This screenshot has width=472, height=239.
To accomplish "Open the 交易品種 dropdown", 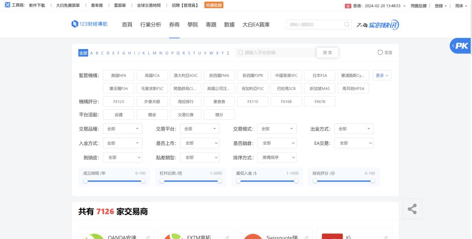I will (122, 128).
